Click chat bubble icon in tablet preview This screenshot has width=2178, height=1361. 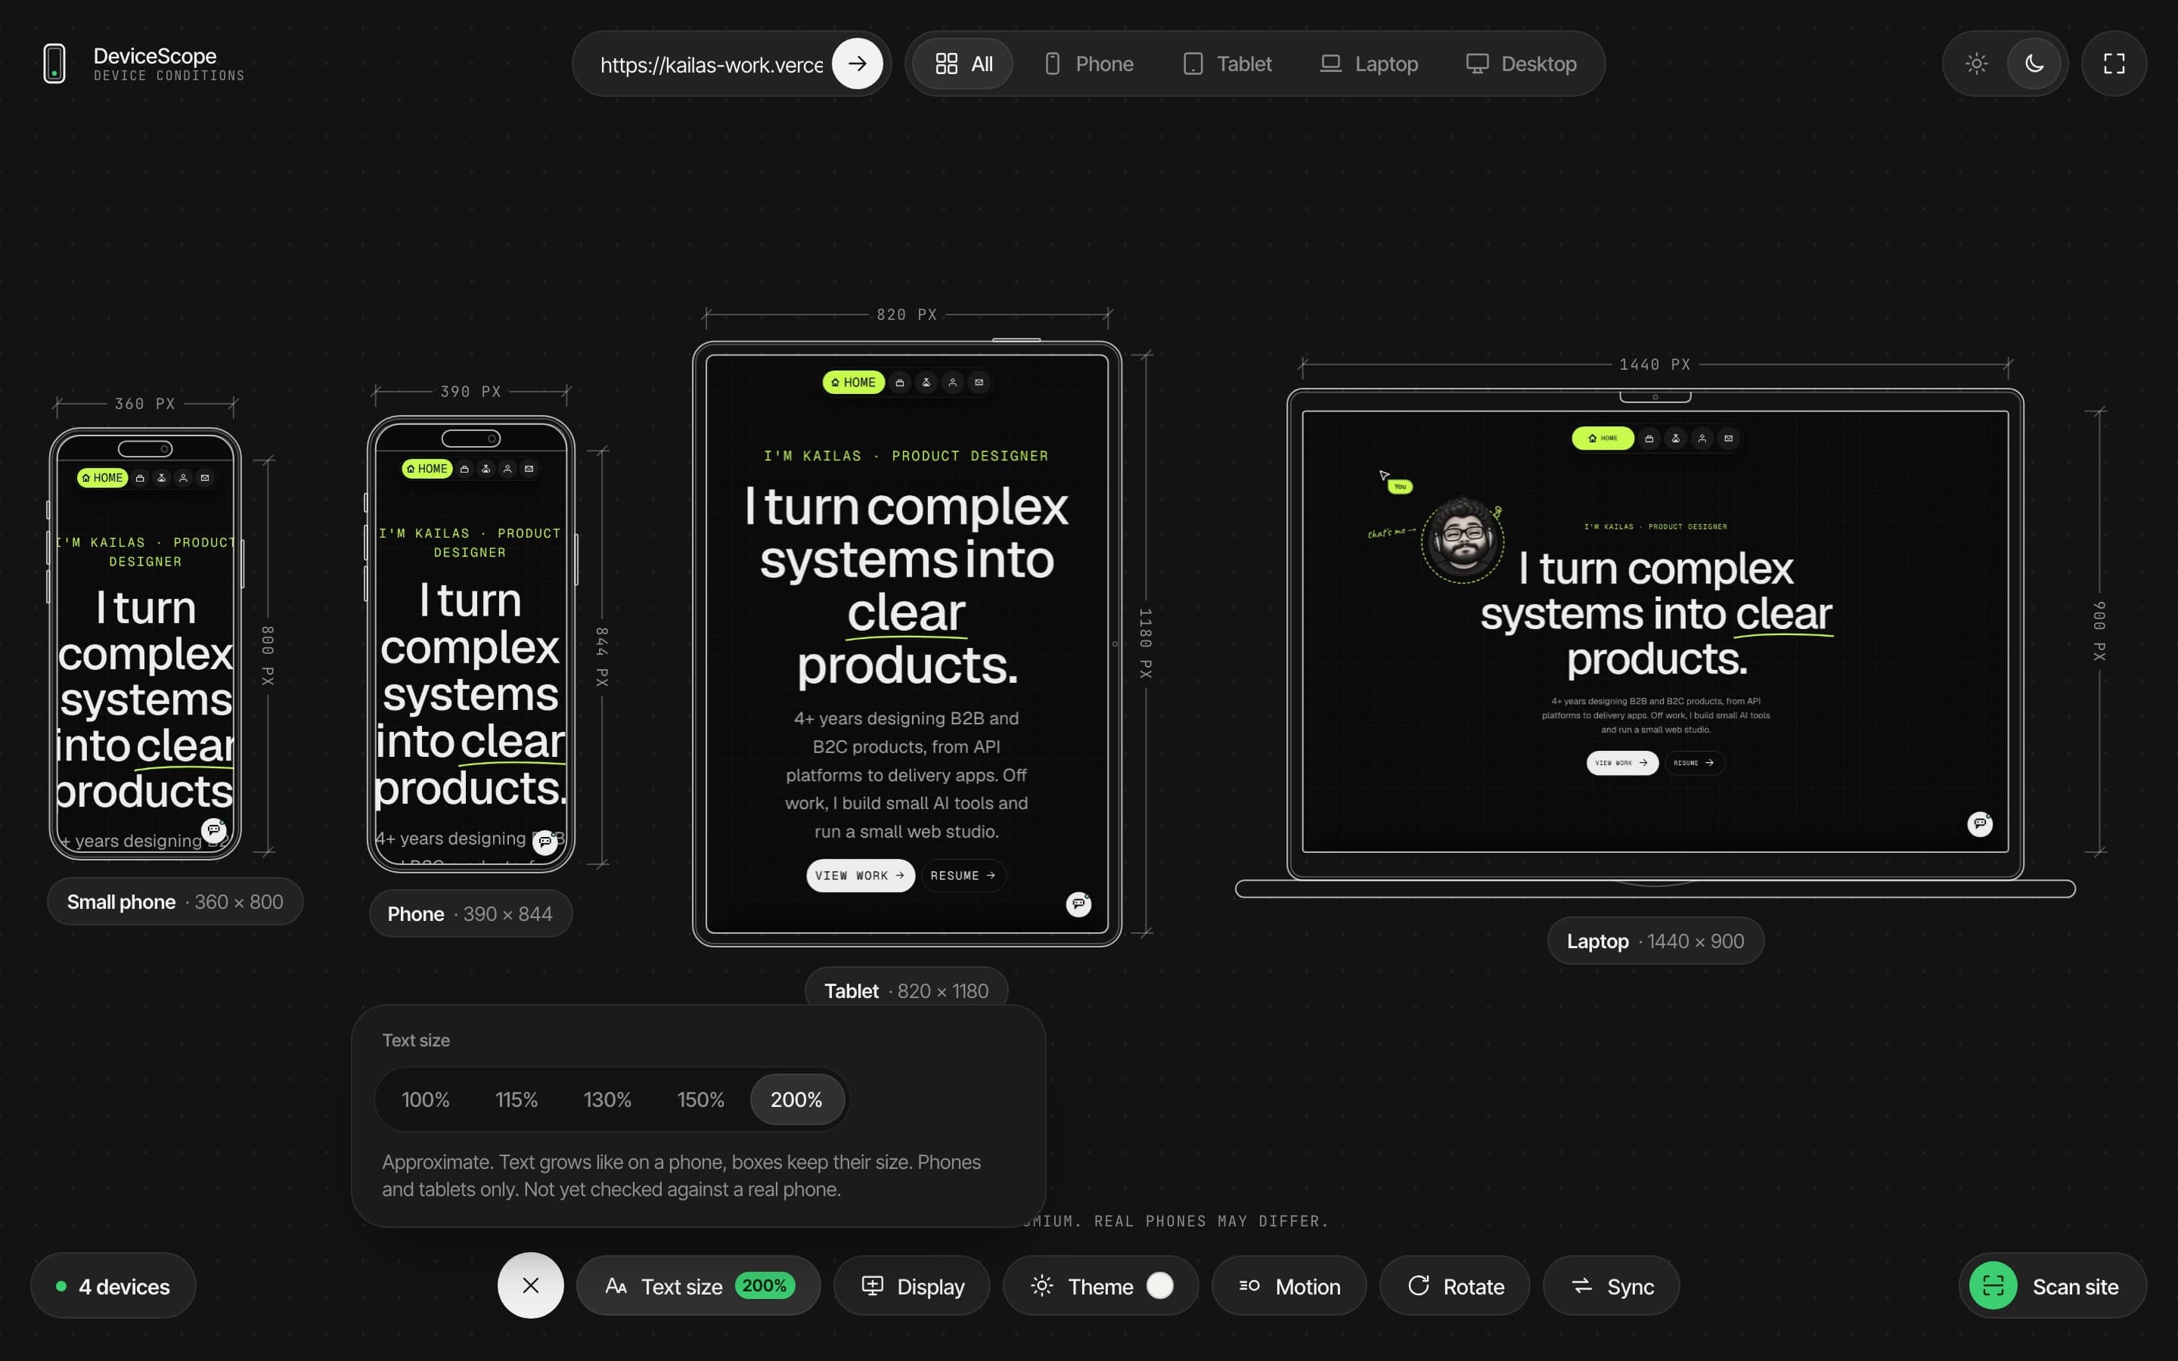[x=1078, y=904]
